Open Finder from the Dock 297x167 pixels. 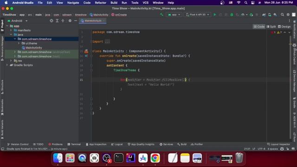[58, 158]
